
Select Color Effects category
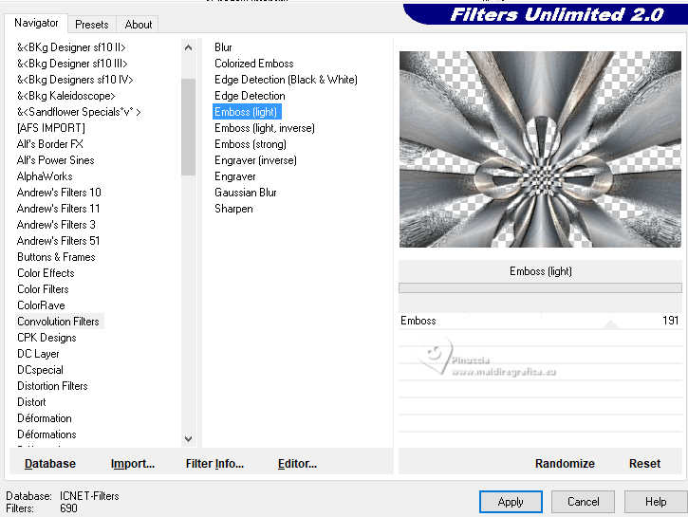(x=46, y=273)
